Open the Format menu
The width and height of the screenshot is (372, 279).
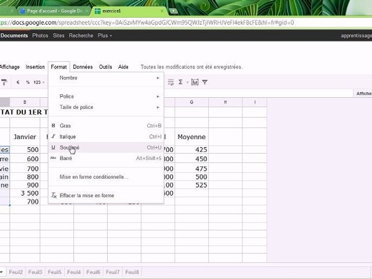59,67
